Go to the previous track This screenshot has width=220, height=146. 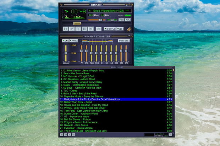tap(66, 29)
